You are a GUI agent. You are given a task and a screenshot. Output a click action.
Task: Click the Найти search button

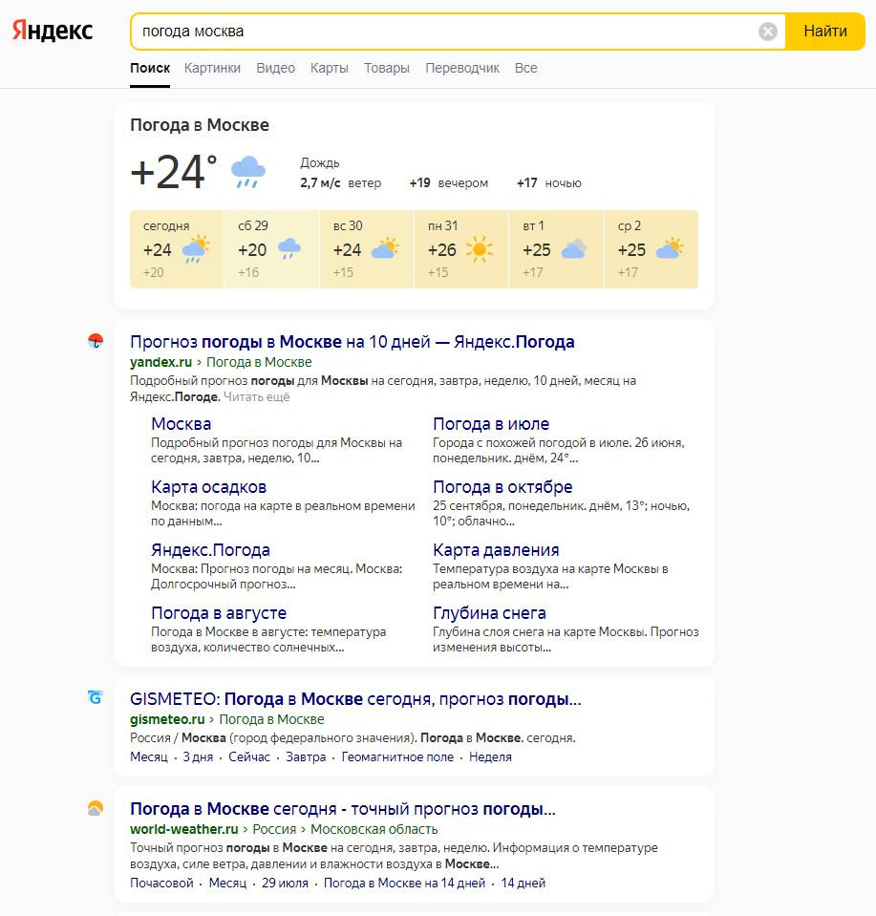(825, 31)
